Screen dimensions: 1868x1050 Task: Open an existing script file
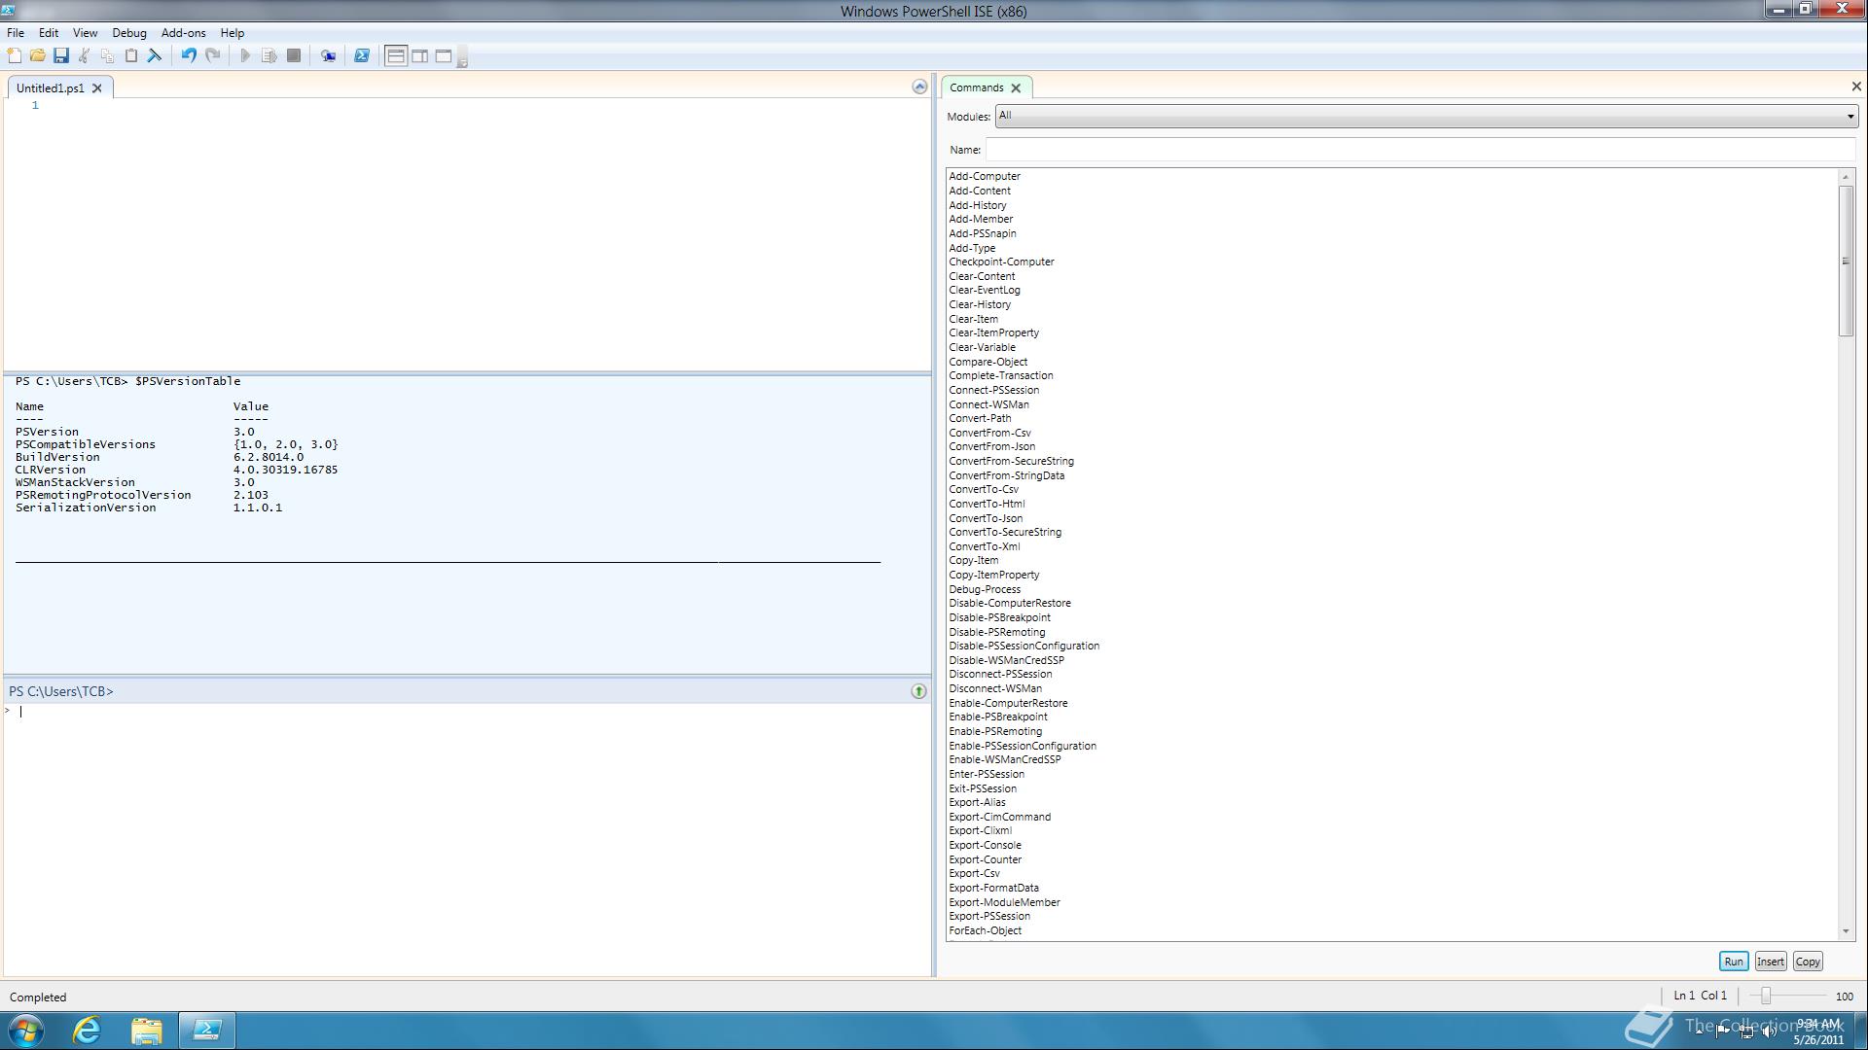point(38,55)
